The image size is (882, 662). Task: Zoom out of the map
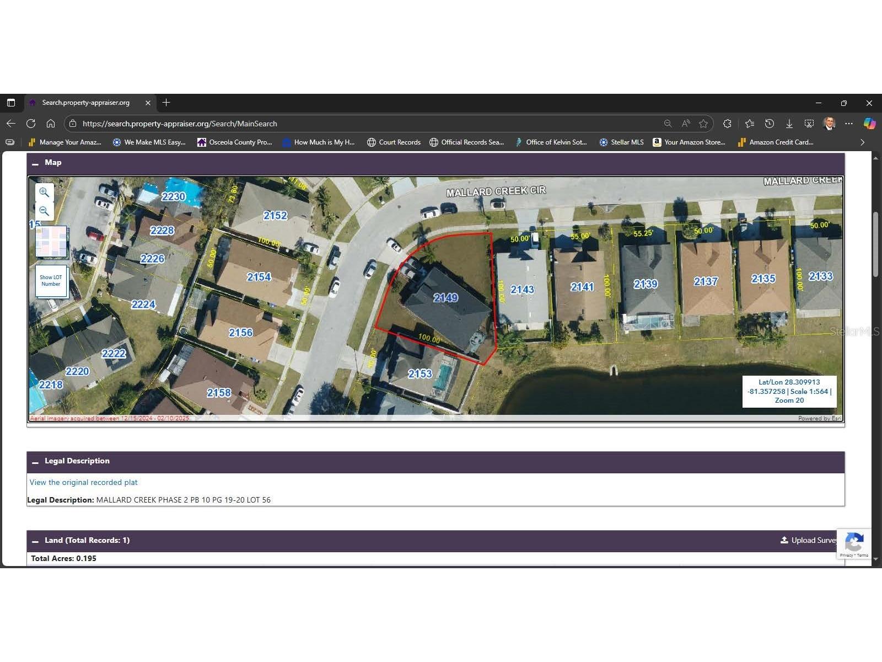[x=44, y=211]
